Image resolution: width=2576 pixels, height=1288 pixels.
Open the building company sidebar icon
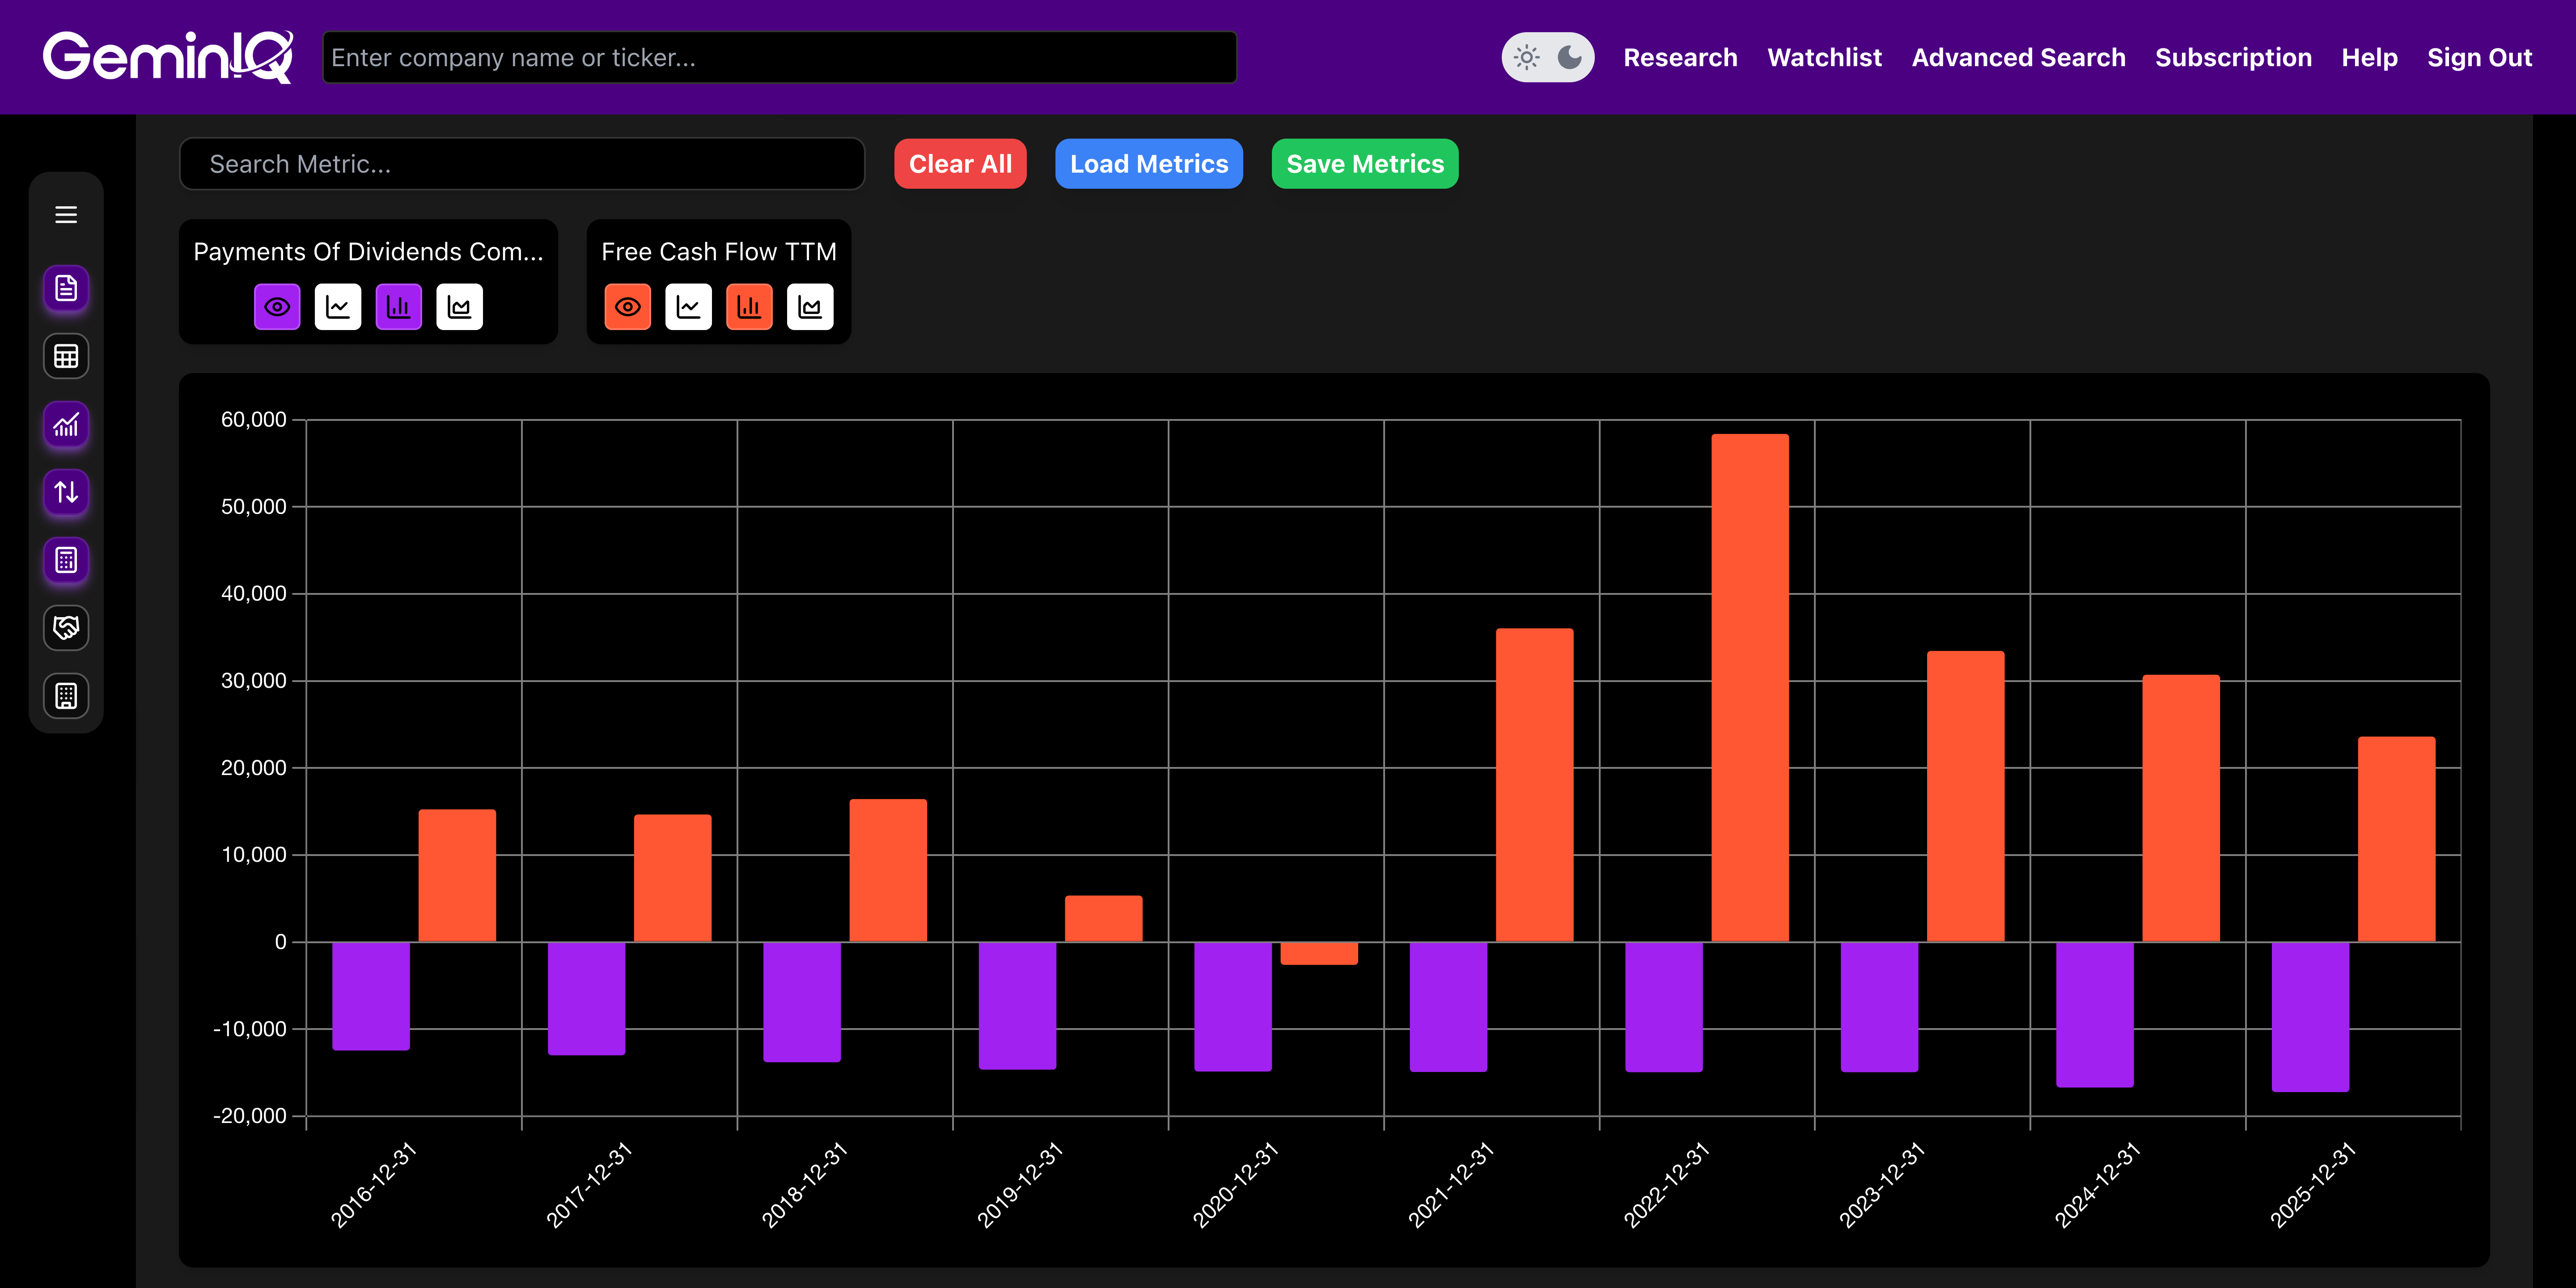coord(66,696)
